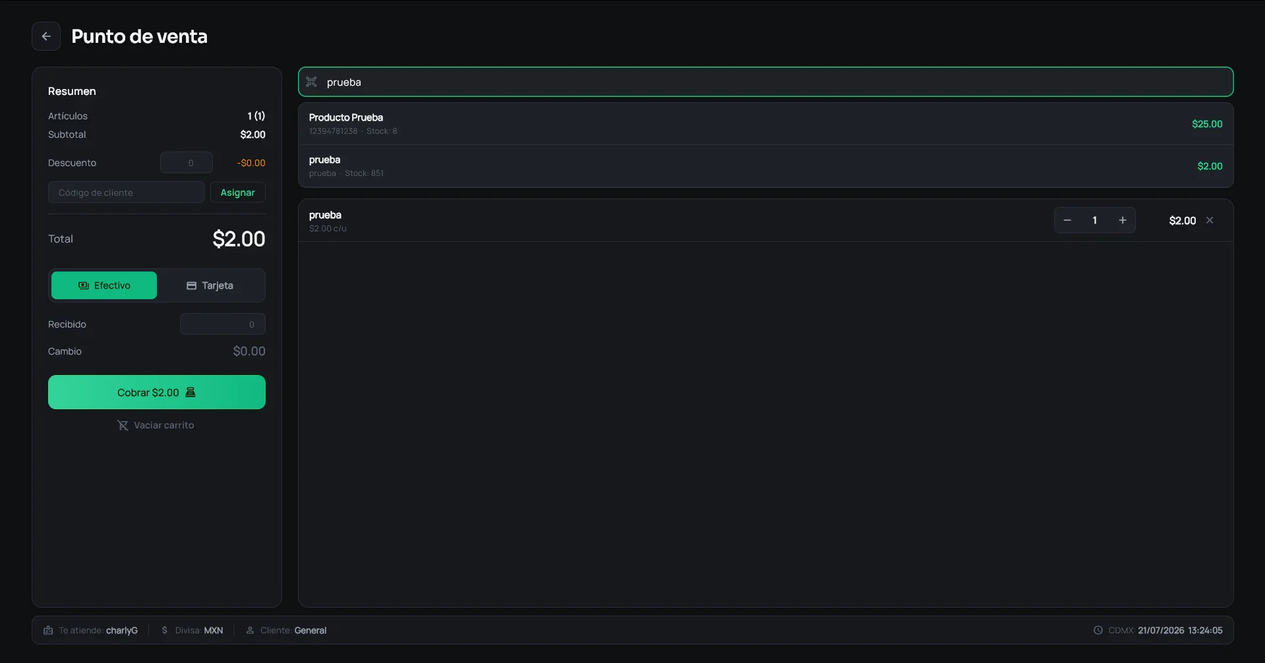1265x663 pixels.
Task: Click the Asignar button
Action: [x=237, y=192]
